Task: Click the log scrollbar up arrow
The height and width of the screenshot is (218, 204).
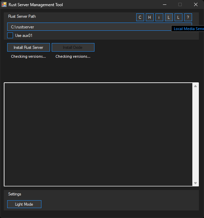Action: click(x=195, y=86)
